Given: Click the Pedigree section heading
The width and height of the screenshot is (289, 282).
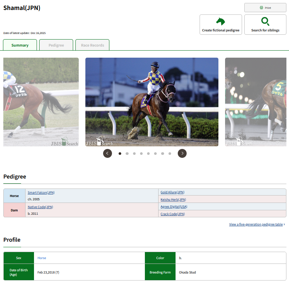Looking at the screenshot, I should [15, 176].
